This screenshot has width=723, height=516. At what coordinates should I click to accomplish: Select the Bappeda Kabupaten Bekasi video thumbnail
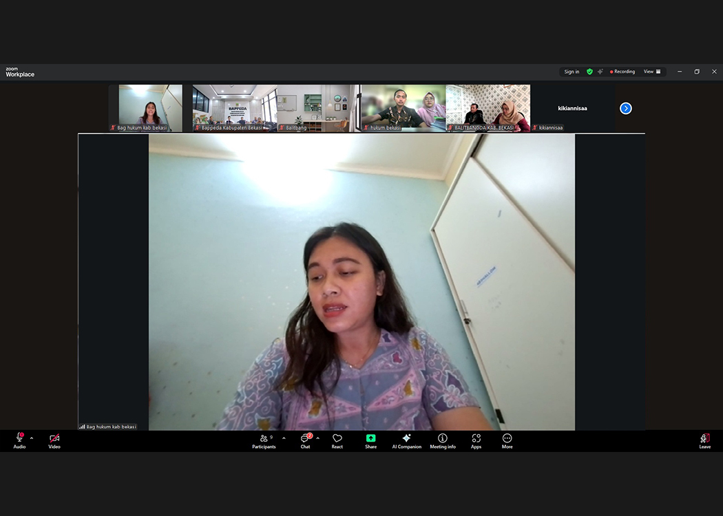pyautogui.click(x=234, y=107)
